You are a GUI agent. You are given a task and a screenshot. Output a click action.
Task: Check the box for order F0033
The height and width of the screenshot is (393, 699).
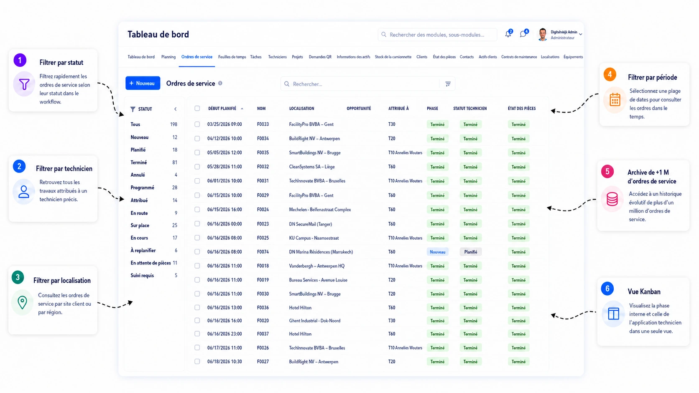(x=197, y=124)
